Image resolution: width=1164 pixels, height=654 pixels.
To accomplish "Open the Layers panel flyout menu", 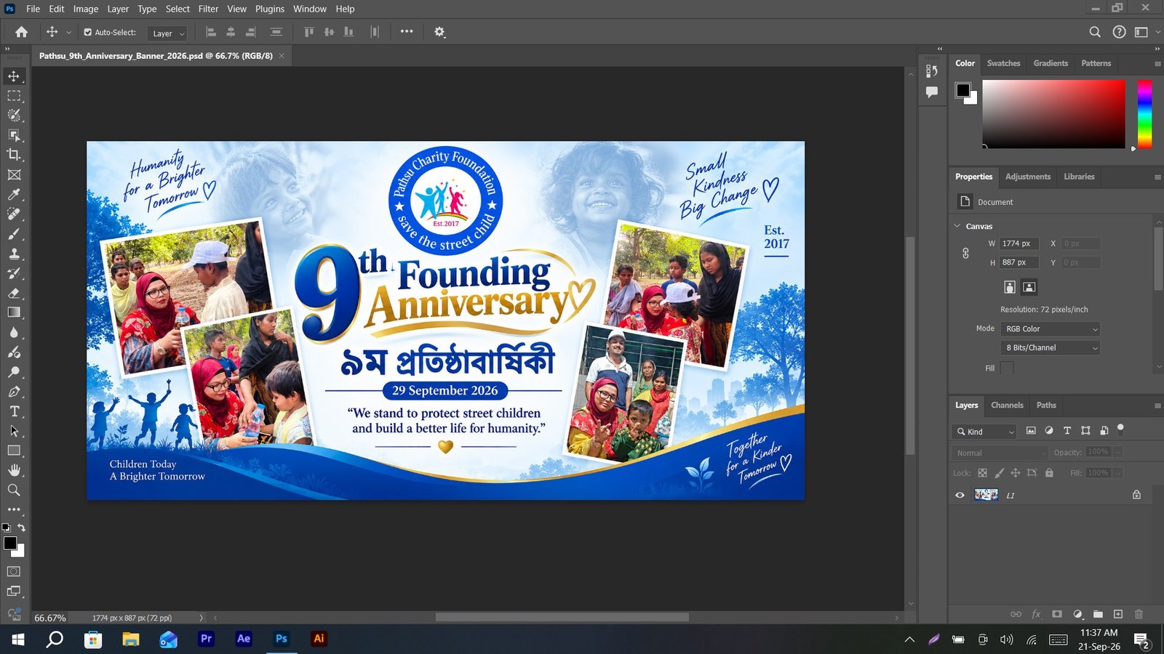I will point(1157,405).
